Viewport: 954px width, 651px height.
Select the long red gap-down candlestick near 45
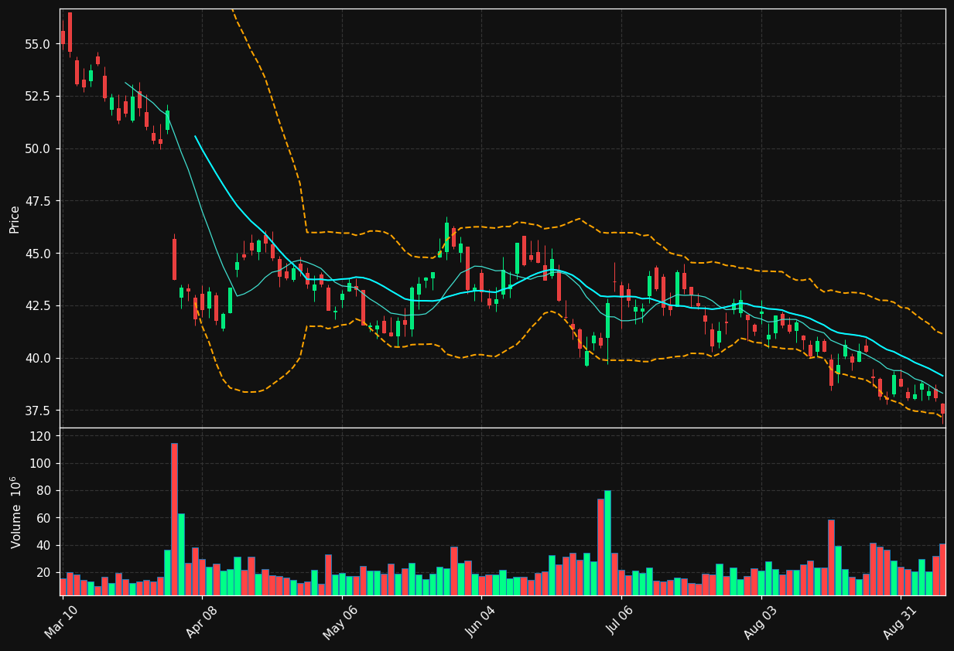pos(174,259)
